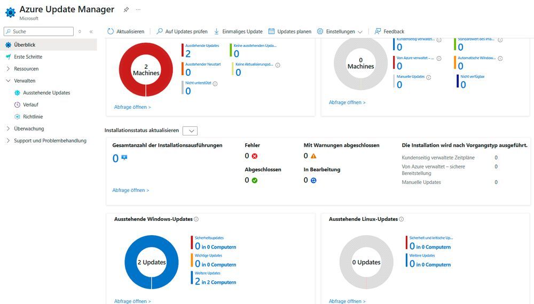This screenshot has height=304, width=534.
Task: Click Feedback in the toolbar
Action: click(389, 31)
